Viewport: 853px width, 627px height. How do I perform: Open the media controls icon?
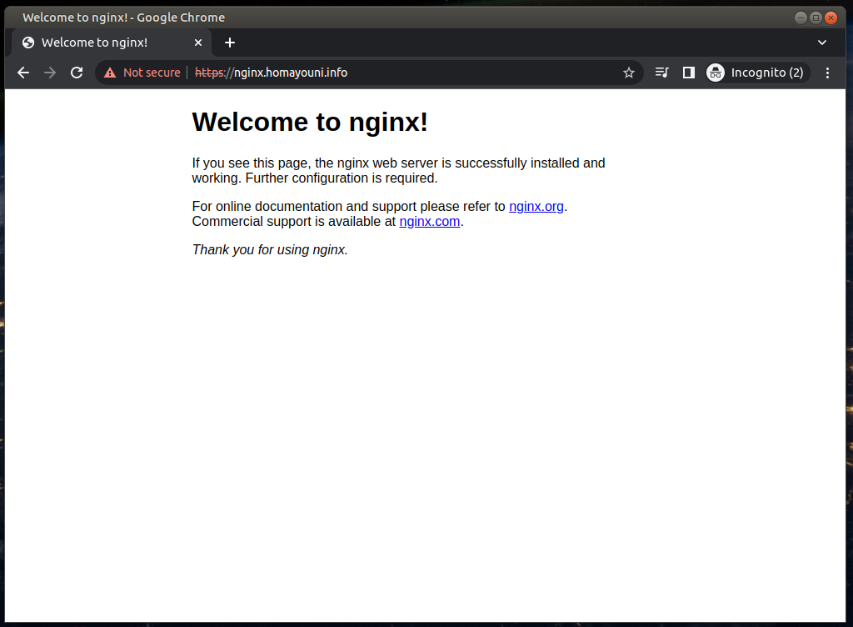[x=661, y=73]
